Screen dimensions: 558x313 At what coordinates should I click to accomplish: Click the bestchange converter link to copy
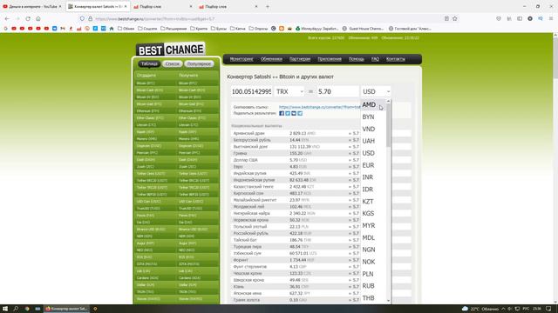tap(319, 107)
